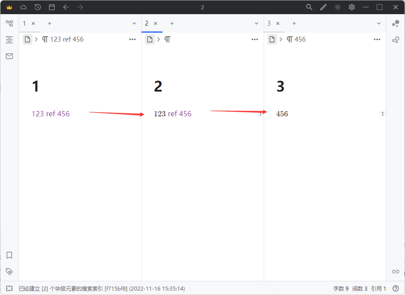Switch to tab 3
405x295 pixels.
click(269, 23)
